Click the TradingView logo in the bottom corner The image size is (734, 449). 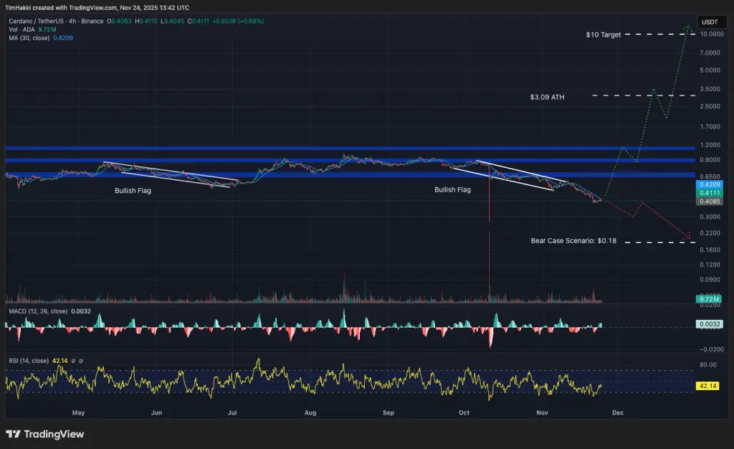coord(44,435)
